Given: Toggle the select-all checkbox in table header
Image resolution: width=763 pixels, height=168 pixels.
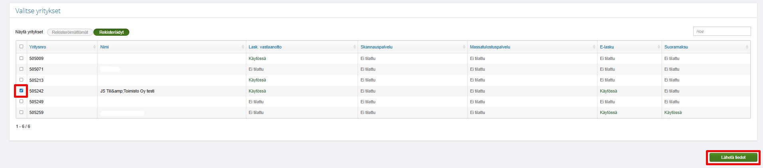Looking at the screenshot, I should point(22,46).
